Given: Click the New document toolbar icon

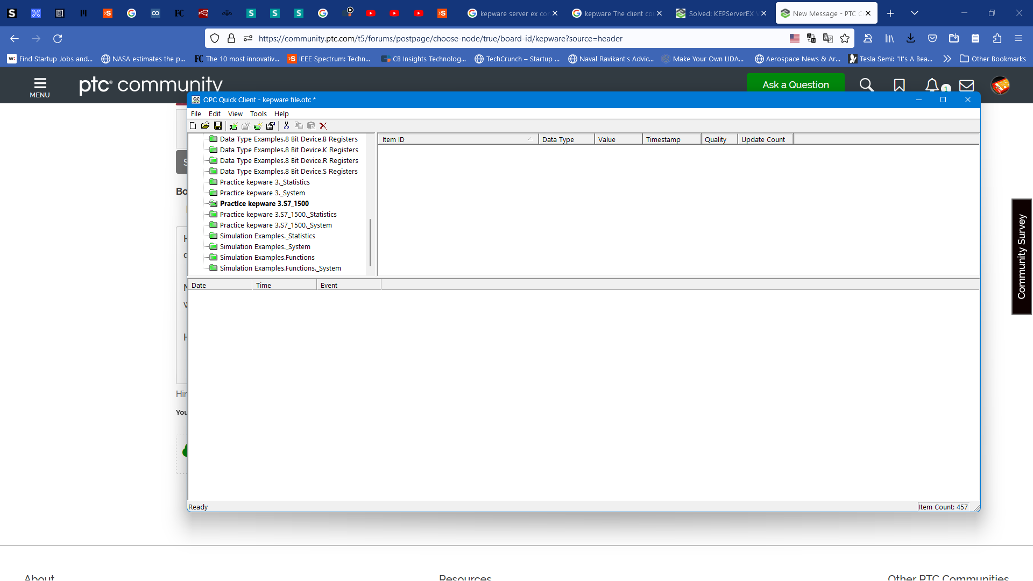Looking at the screenshot, I should coord(193,126).
